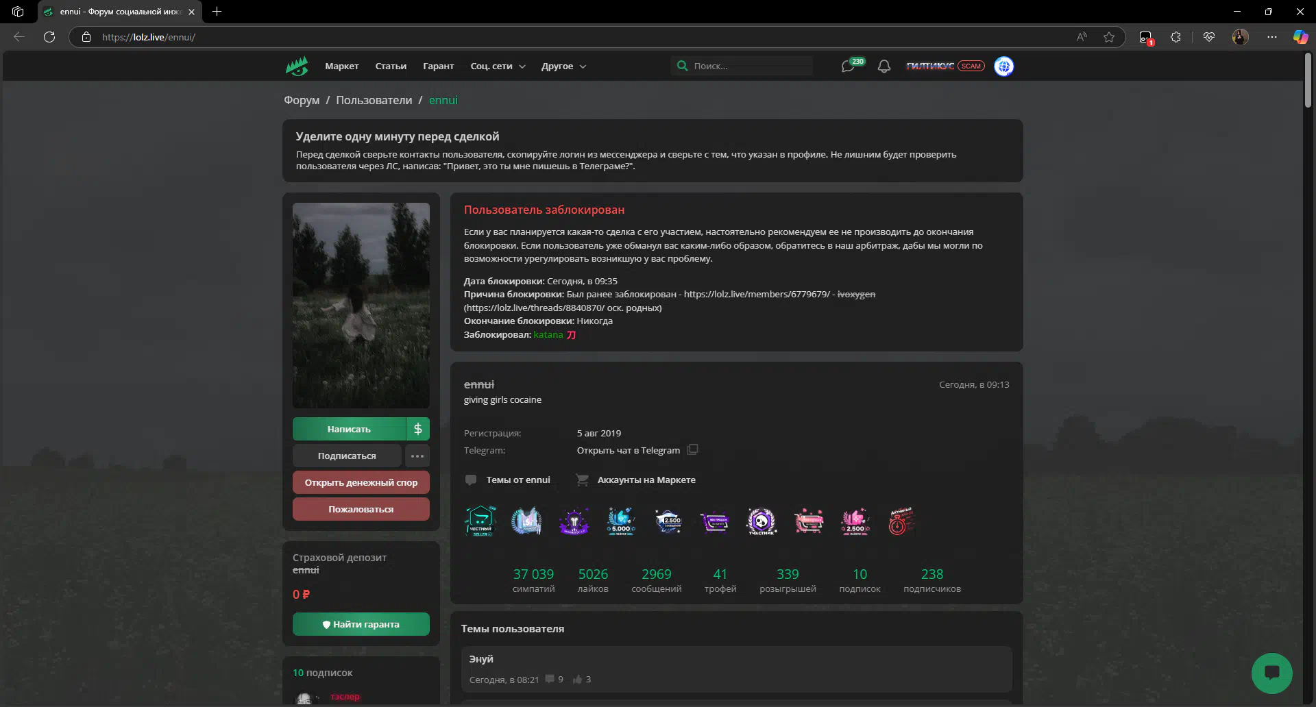This screenshot has height=707, width=1316.
Task: Click the katana symbol next to moderator name
Action: [x=571, y=335]
